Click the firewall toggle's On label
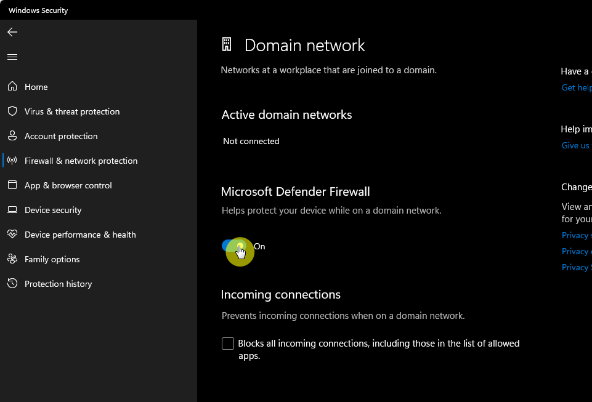This screenshot has width=592, height=402. point(259,246)
